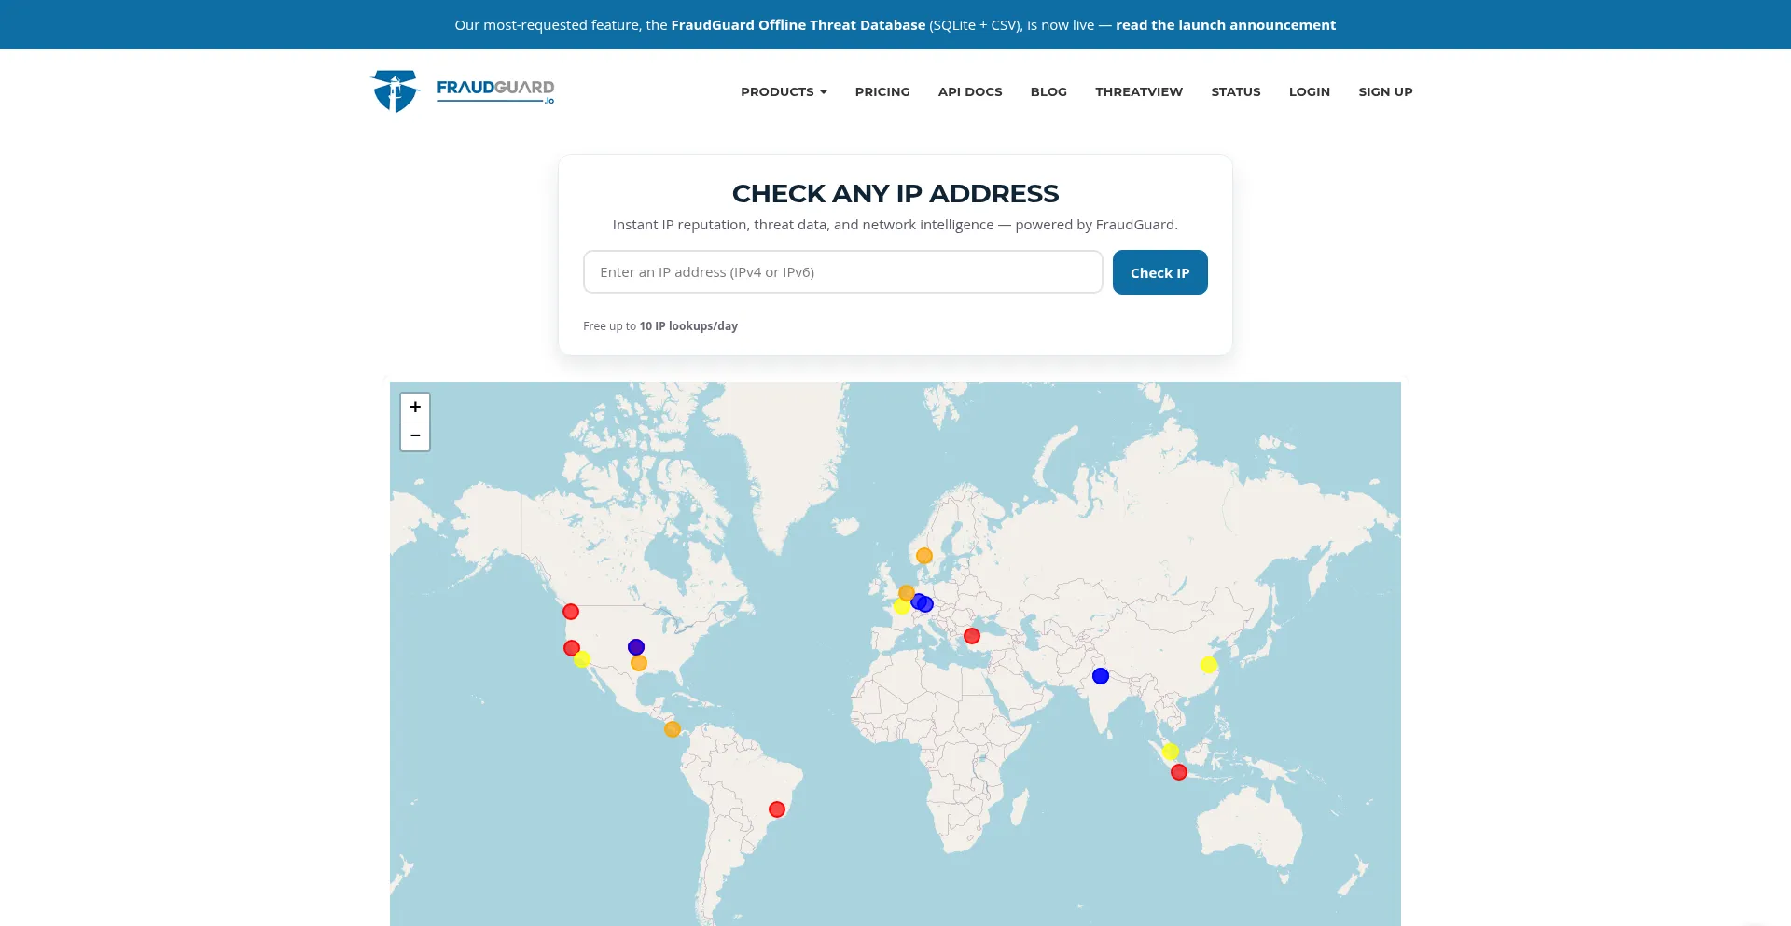Select the red marker in Turkey
The height and width of the screenshot is (926, 1791).
click(x=971, y=635)
